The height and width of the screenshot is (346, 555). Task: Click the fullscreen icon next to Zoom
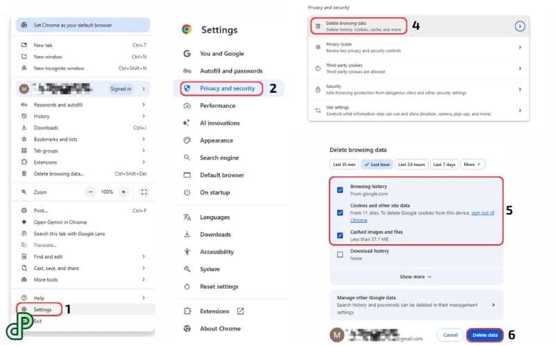144,192
